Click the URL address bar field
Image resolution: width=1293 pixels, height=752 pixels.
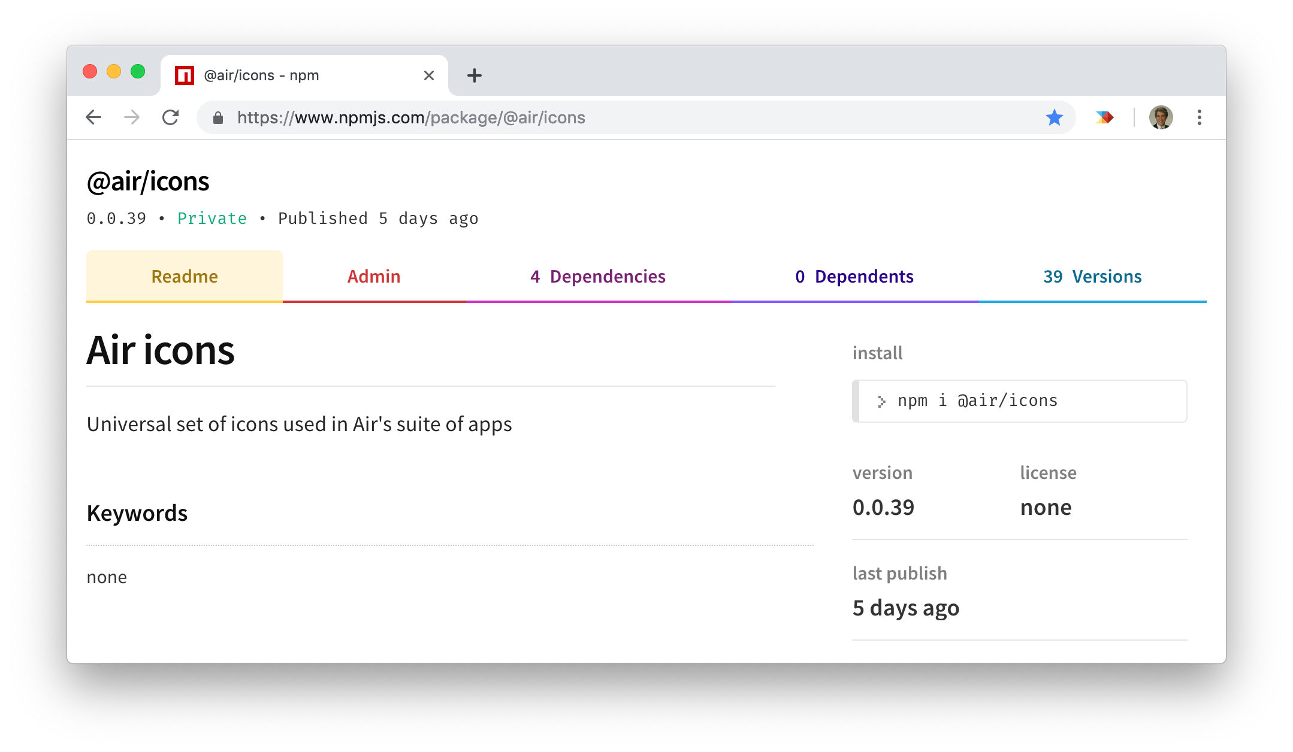[x=636, y=117]
